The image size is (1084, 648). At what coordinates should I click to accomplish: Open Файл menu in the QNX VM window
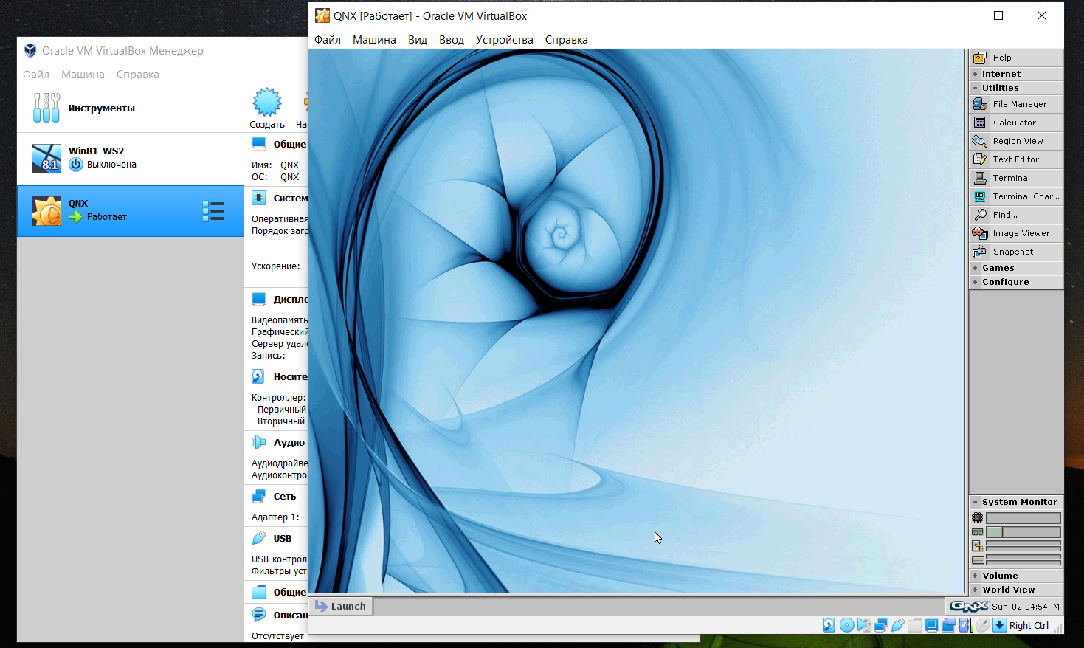tap(328, 40)
